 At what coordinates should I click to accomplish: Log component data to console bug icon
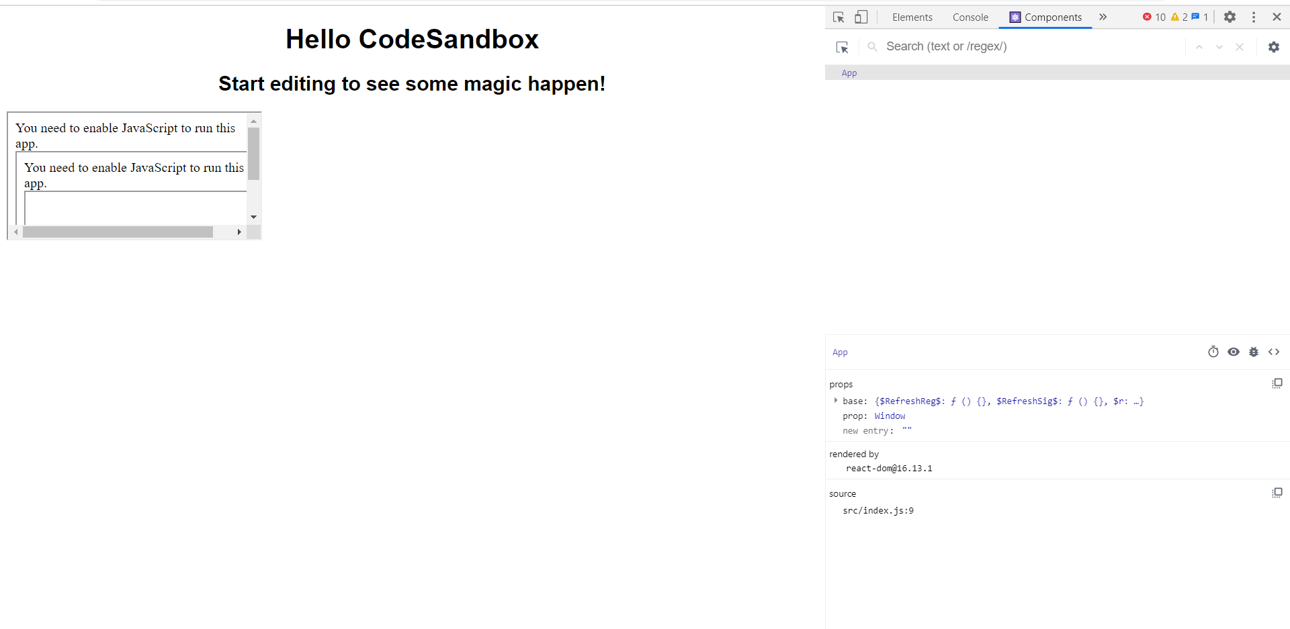click(x=1254, y=352)
